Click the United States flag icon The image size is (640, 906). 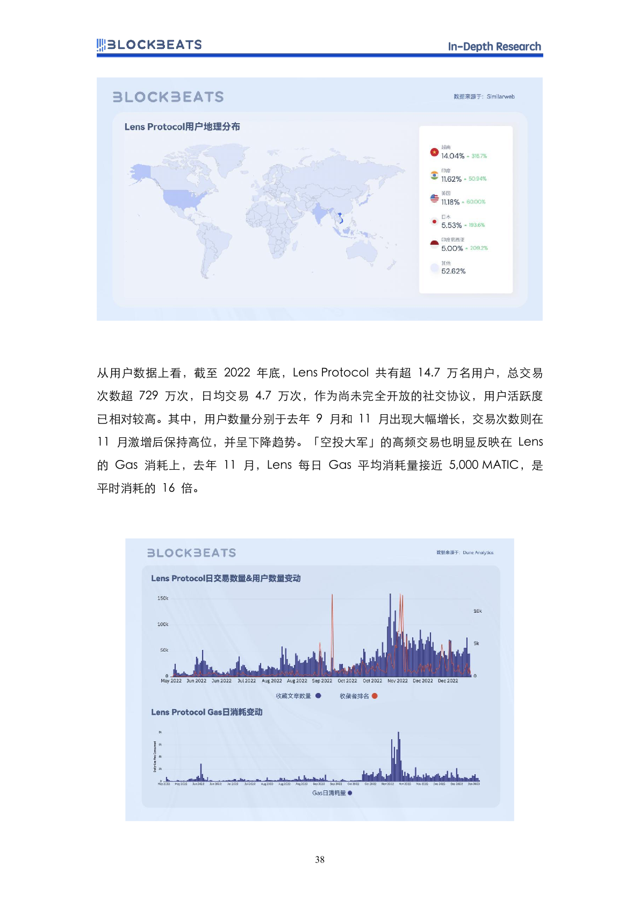coord(434,199)
